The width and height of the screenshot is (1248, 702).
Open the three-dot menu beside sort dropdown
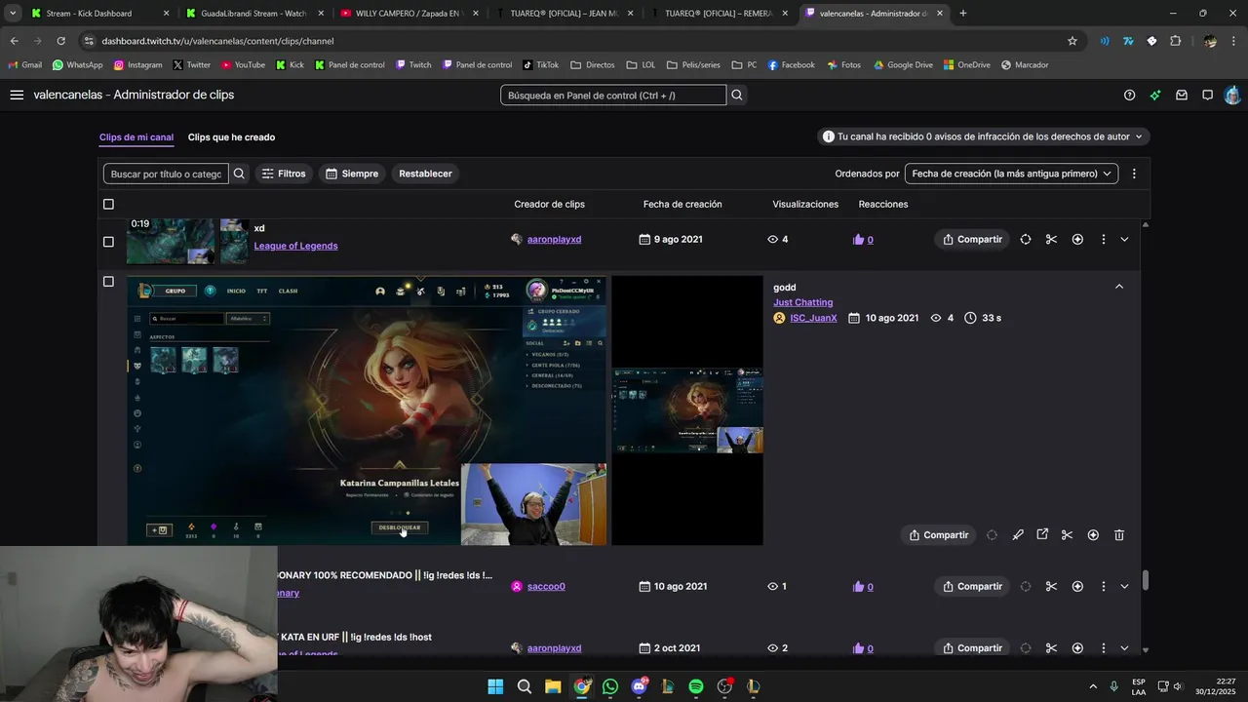coord(1133,174)
